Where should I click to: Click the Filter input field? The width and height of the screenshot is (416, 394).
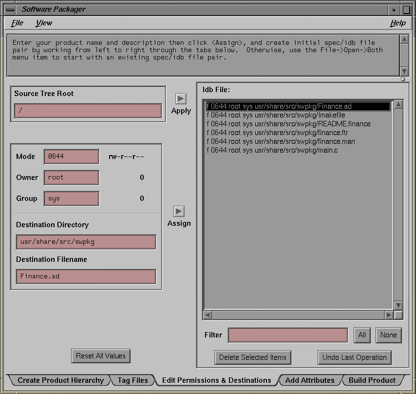pyautogui.click(x=288, y=335)
